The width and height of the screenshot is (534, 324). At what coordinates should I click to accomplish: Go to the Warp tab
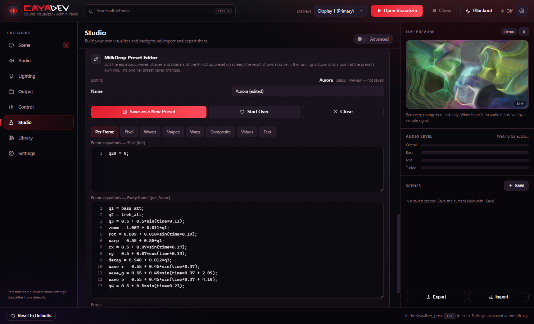(x=195, y=132)
